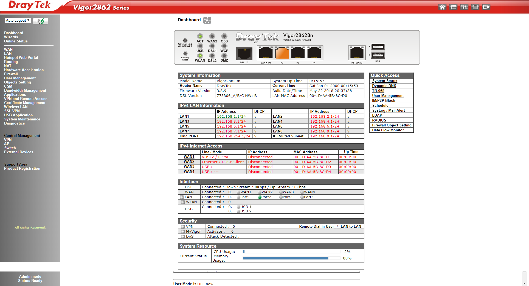Click the P5 / WAN2 port on router
This screenshot has height=286, width=529.
pos(357,53)
